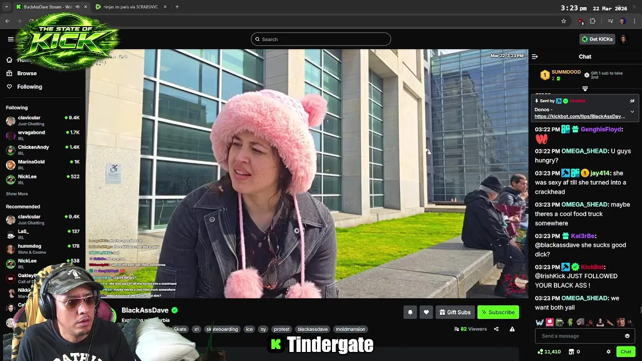Click the 82 Viewers count
The image size is (642, 361).
tap(470, 329)
